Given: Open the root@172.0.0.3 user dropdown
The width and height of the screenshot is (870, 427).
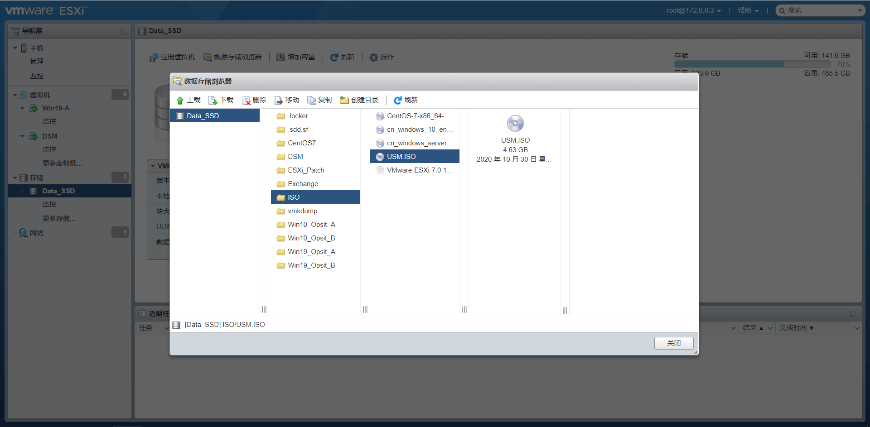Looking at the screenshot, I should click(x=694, y=10).
